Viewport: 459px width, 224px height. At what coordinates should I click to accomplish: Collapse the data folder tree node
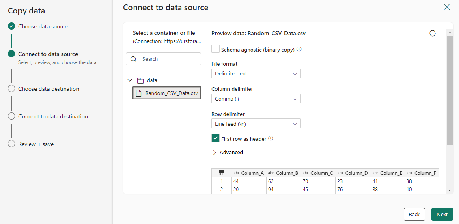tap(130, 80)
